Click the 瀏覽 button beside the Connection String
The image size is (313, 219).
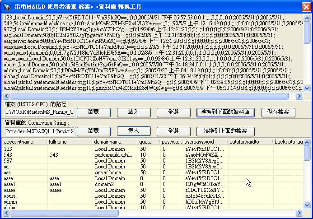pyautogui.click(x=93, y=130)
